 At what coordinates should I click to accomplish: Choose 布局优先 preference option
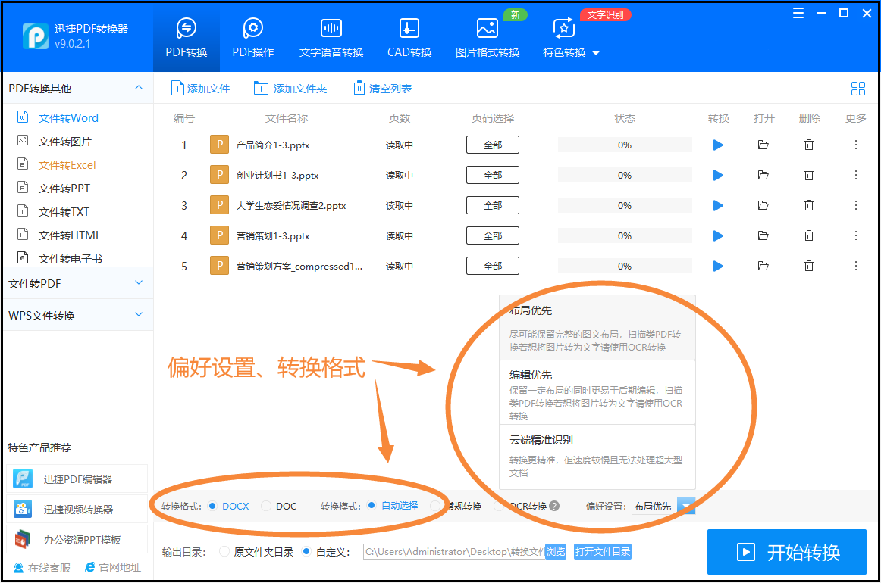597,328
